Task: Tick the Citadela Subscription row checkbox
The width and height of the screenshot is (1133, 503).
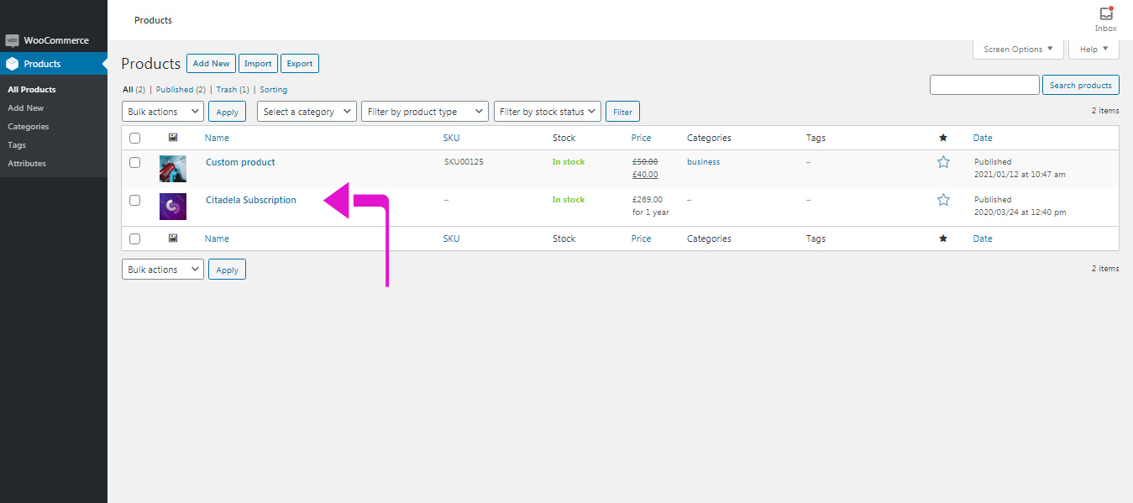Action: [x=134, y=200]
